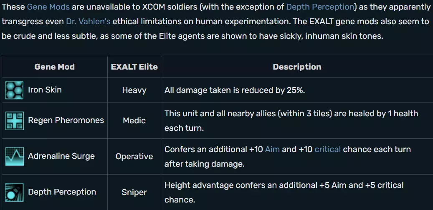Image resolution: width=433 pixels, height=210 pixels.
Task: Click the Regen Pheromones name text
Action: pos(66,120)
